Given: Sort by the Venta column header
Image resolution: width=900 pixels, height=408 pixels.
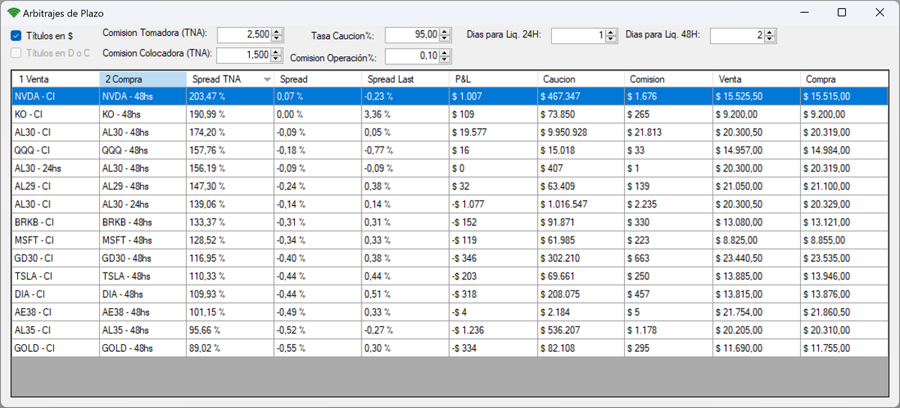Looking at the screenshot, I should pos(756,79).
